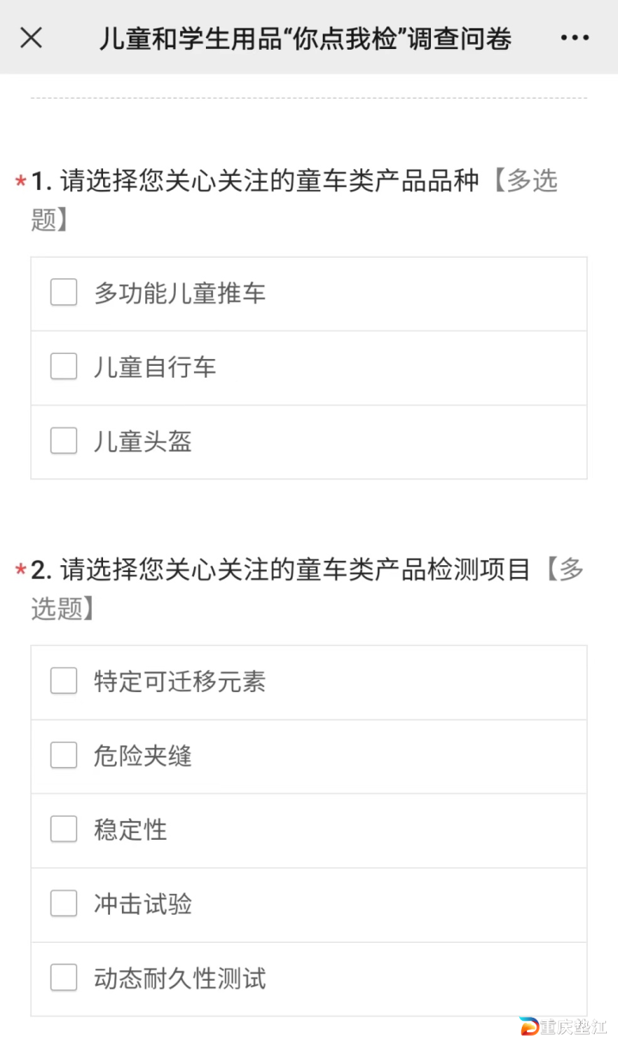618x1046 pixels.
Task: Close the survey with the X icon
Action: tap(32, 38)
